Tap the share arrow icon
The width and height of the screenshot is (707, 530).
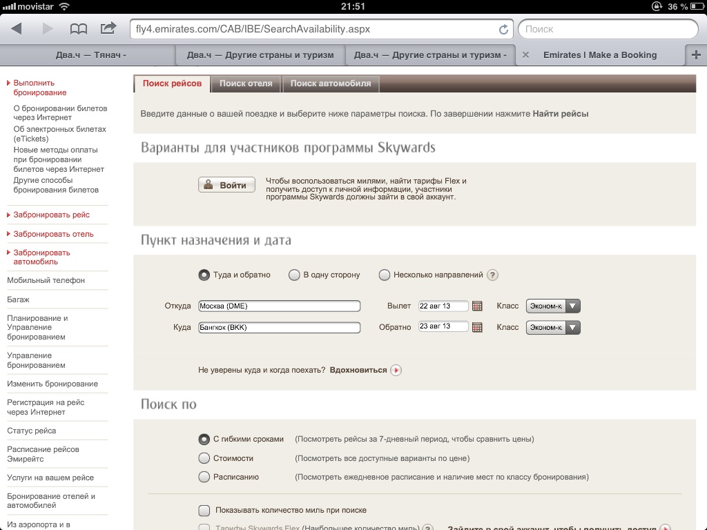click(108, 28)
